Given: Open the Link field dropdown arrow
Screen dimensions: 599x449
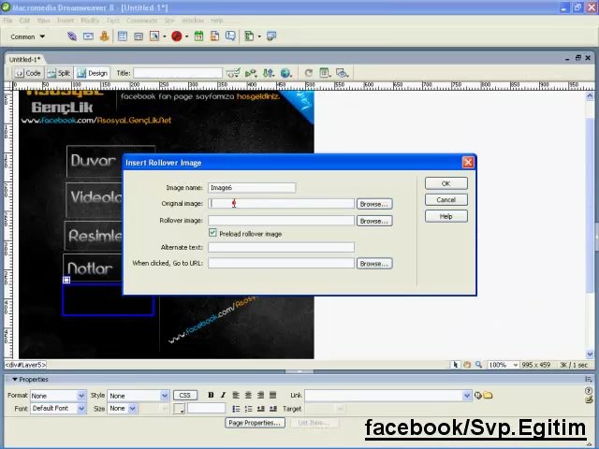Looking at the screenshot, I should (x=467, y=396).
